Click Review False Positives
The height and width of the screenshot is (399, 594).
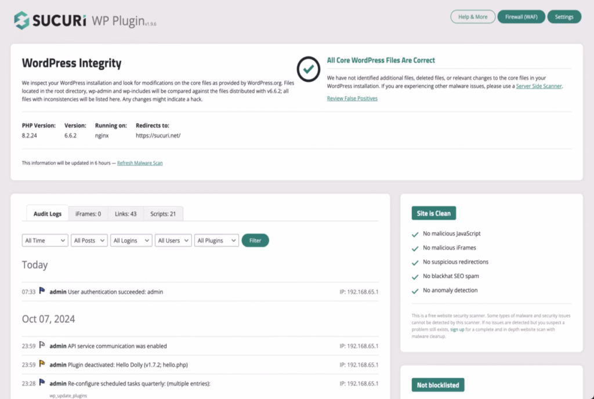point(353,99)
